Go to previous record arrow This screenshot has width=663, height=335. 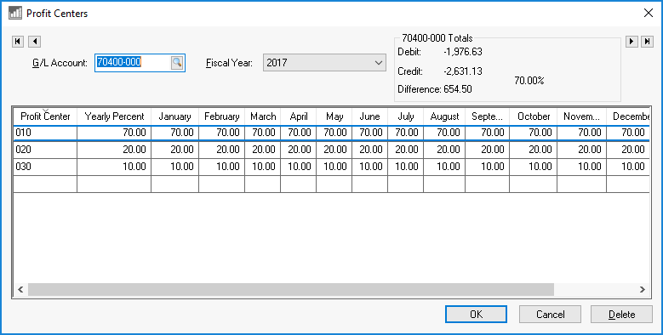point(35,42)
